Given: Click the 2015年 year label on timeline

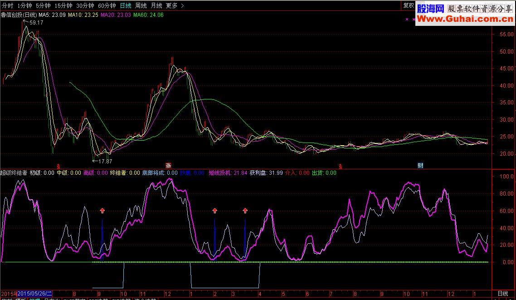Looking at the screenshot, I should 9,294.
